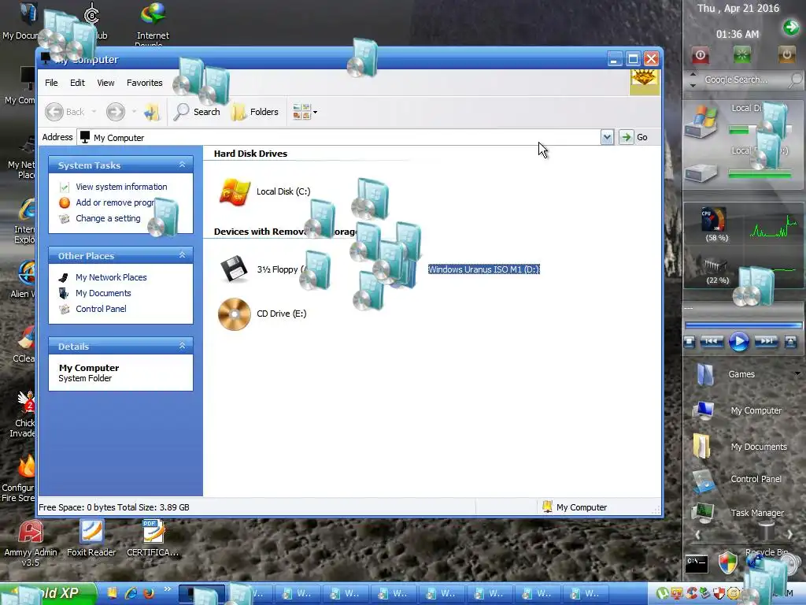Open the View menu
Image resolution: width=806 pixels, height=605 pixels.
click(106, 83)
